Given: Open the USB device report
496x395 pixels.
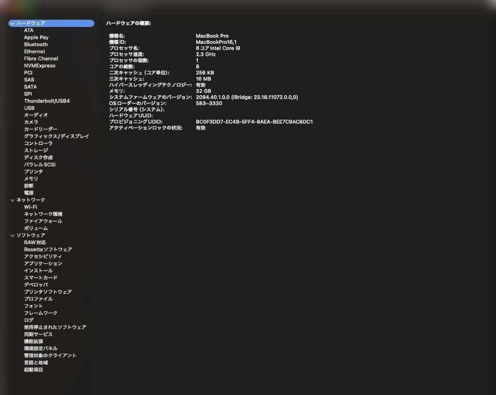Looking at the screenshot, I should (29, 108).
